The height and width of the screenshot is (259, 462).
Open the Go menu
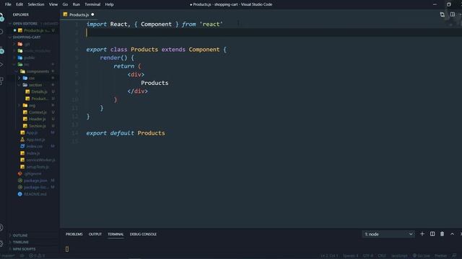[65, 4]
